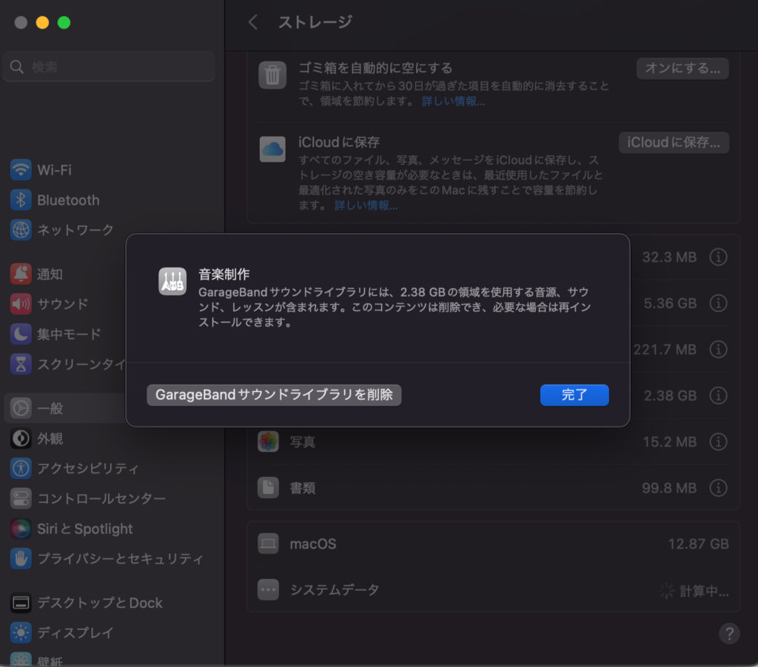Show info for the 2.38 GB row
The width and height of the screenshot is (758, 667).
tap(718, 396)
